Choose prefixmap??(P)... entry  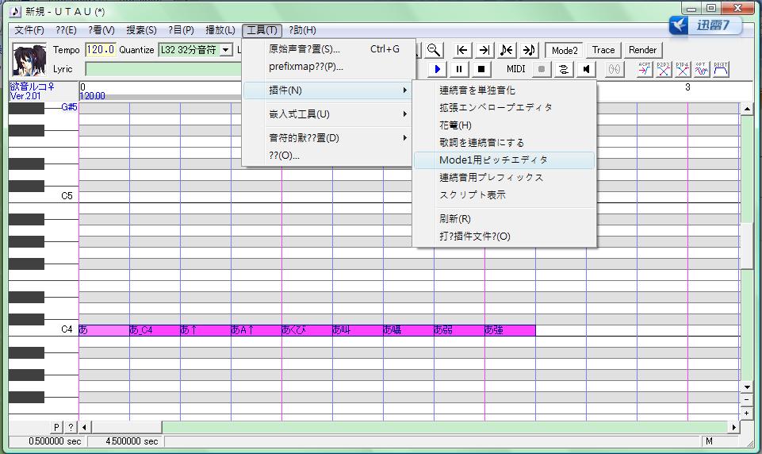pos(328,67)
